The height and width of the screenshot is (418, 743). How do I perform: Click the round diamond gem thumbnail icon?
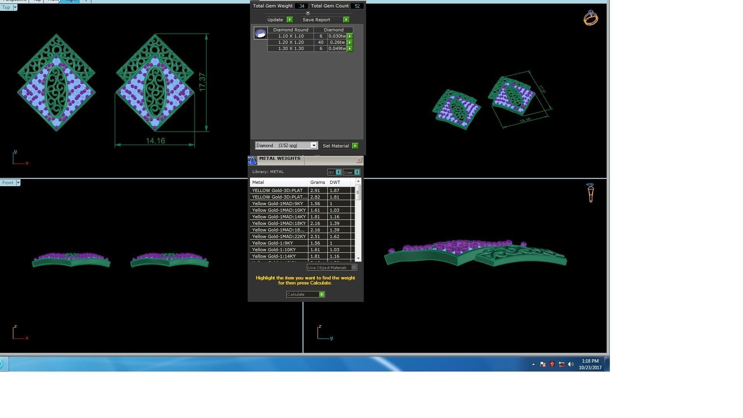[260, 33]
